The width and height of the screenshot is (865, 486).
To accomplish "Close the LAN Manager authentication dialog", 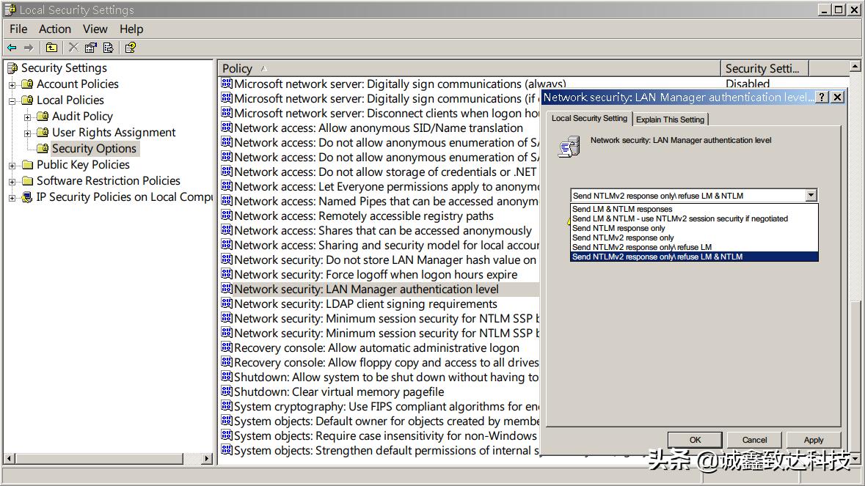I will (x=837, y=97).
